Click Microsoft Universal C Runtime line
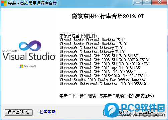 click(104, 84)
